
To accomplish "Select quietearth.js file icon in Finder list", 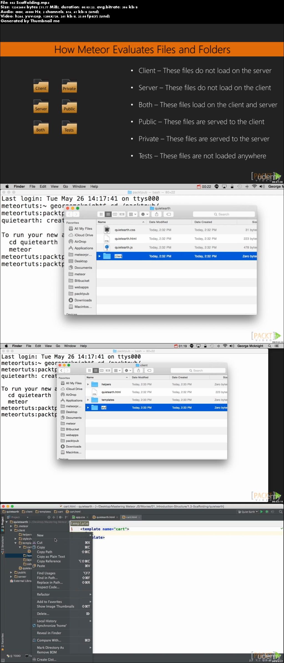I will click(107, 247).
